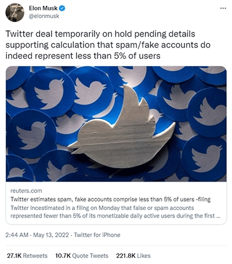Open the three-dot more options menu

(x=223, y=8)
